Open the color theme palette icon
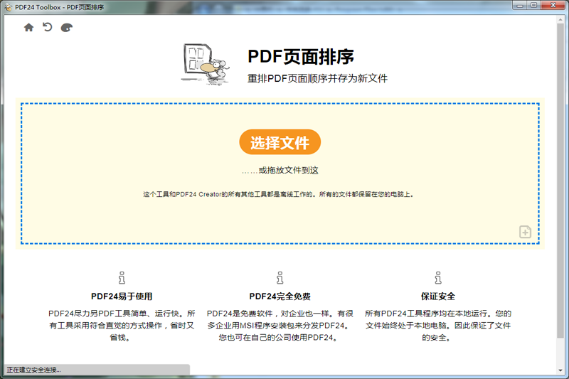This screenshot has height=379, width=569. coord(67,28)
